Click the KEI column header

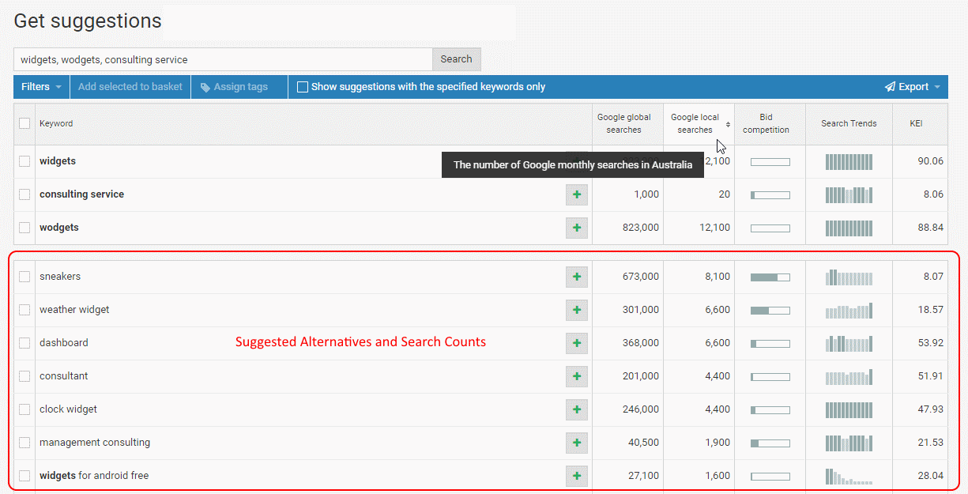tap(916, 123)
